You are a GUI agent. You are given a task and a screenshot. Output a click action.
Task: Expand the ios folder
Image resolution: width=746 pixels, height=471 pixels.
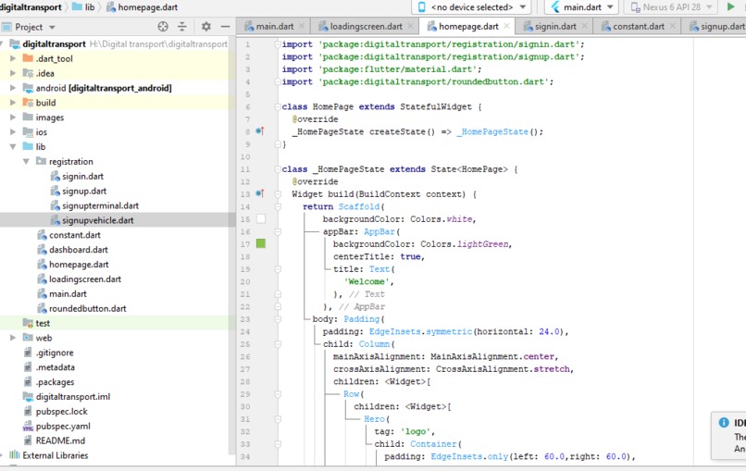tap(13, 132)
